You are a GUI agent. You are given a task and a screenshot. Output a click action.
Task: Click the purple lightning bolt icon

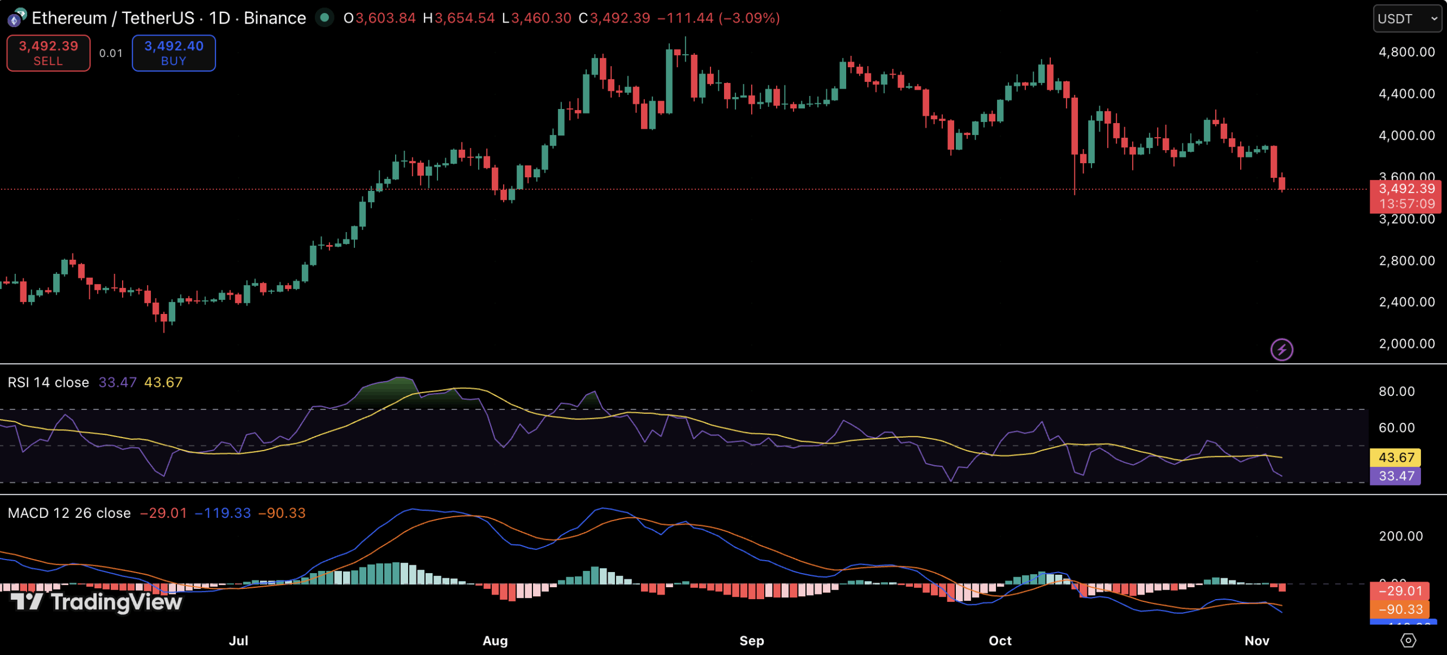pos(1281,350)
